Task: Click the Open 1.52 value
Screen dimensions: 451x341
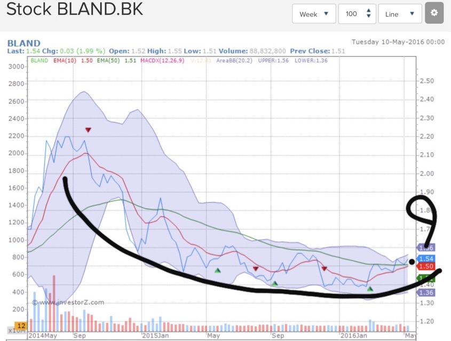Action: pyautogui.click(x=138, y=51)
